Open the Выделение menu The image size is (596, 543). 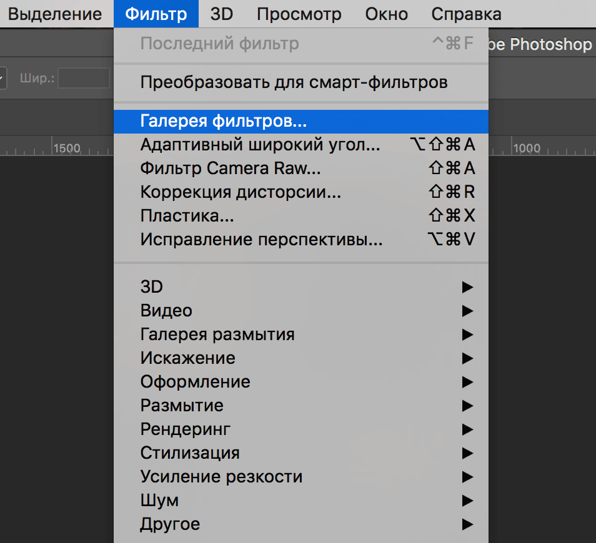click(55, 13)
